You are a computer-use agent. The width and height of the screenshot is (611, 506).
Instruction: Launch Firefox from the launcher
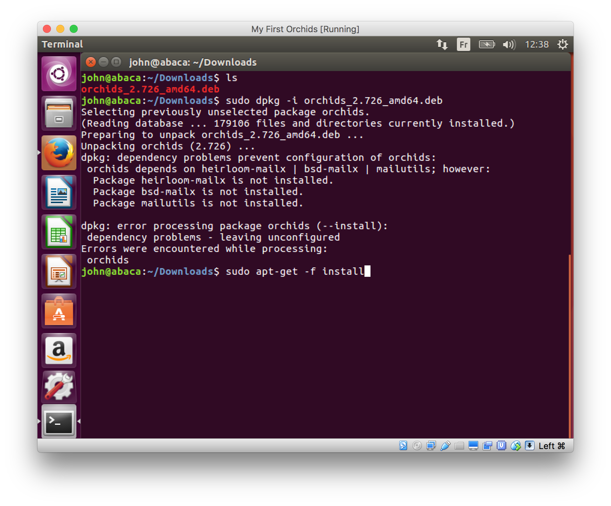tap(59, 153)
